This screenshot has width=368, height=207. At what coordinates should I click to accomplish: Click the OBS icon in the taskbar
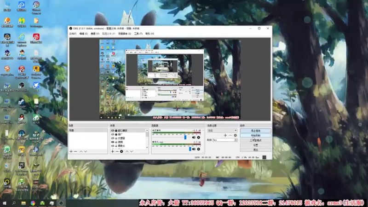point(61,203)
